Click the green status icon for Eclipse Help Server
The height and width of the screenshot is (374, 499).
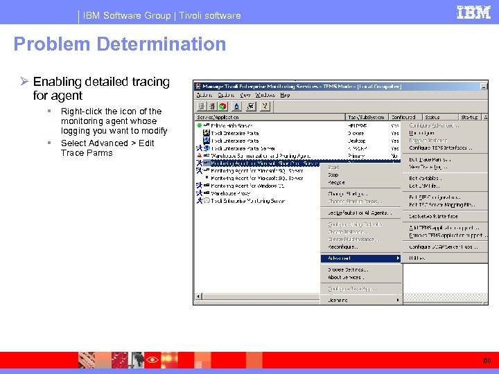(x=199, y=125)
